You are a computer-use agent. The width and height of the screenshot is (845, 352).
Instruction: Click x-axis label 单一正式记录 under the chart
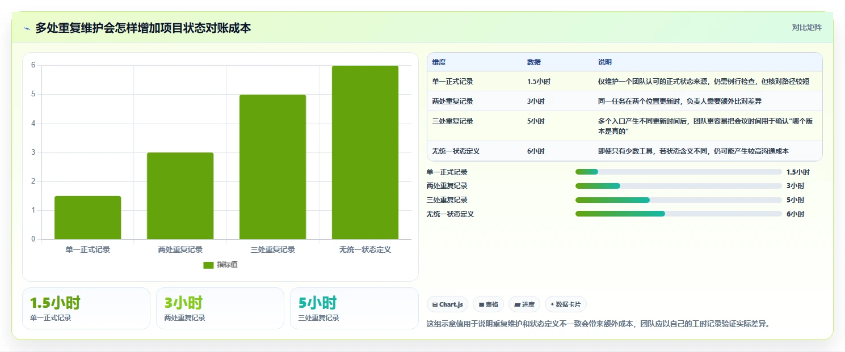point(88,249)
